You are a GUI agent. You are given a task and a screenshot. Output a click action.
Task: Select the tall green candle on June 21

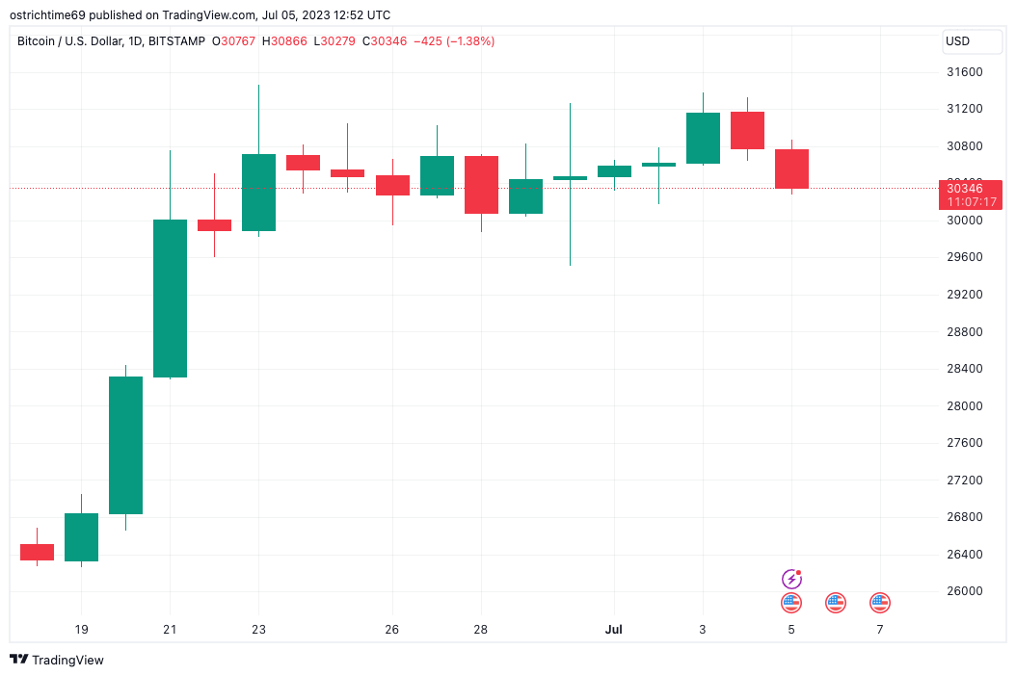point(171,298)
